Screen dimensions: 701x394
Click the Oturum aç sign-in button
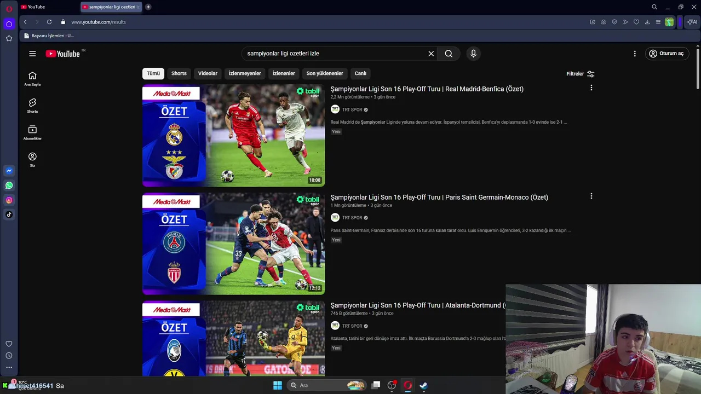pyautogui.click(x=666, y=54)
